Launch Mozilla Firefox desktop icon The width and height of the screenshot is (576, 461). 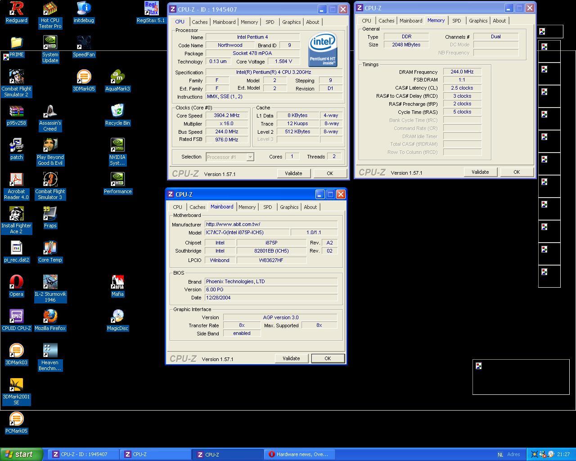point(50,321)
